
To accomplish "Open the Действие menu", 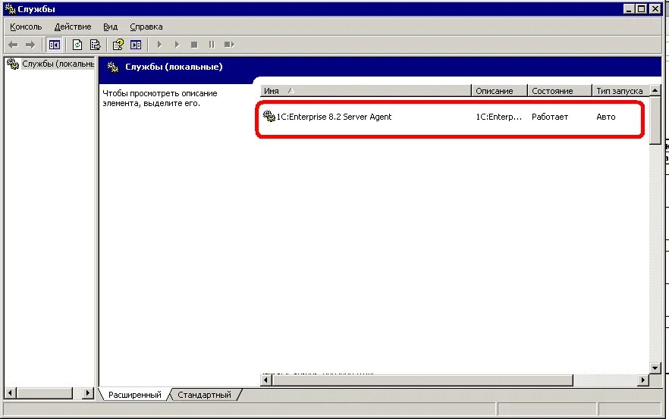I will click(73, 27).
